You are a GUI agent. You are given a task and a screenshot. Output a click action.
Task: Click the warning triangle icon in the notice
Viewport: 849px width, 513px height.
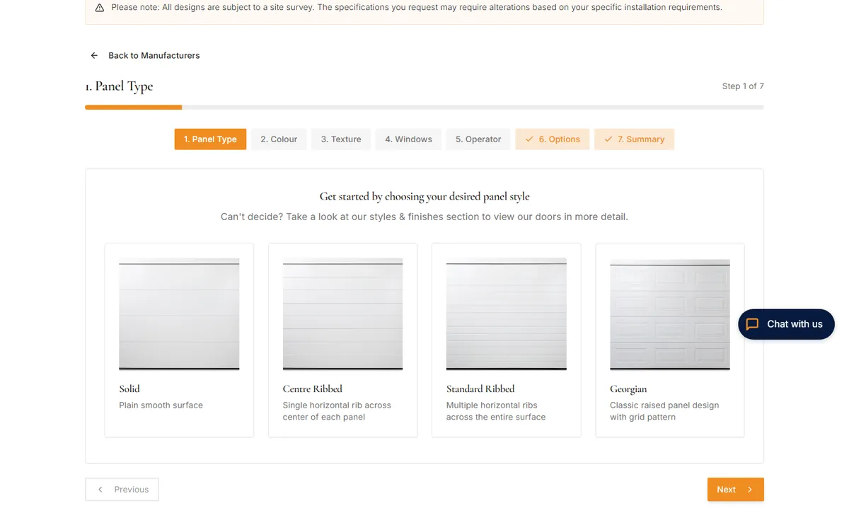(99, 8)
